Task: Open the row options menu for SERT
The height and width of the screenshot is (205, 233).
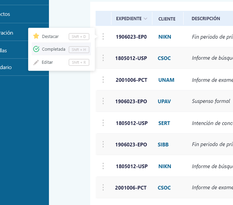Action: [x=103, y=123]
